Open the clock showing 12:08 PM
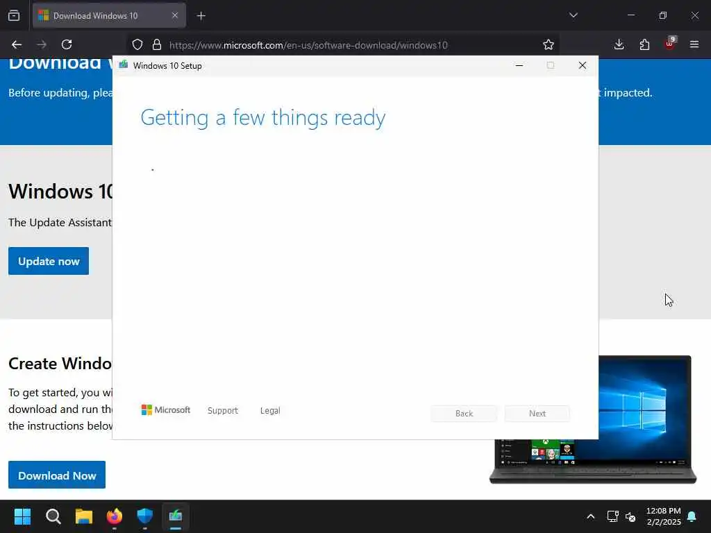The image size is (711, 533). [663, 516]
